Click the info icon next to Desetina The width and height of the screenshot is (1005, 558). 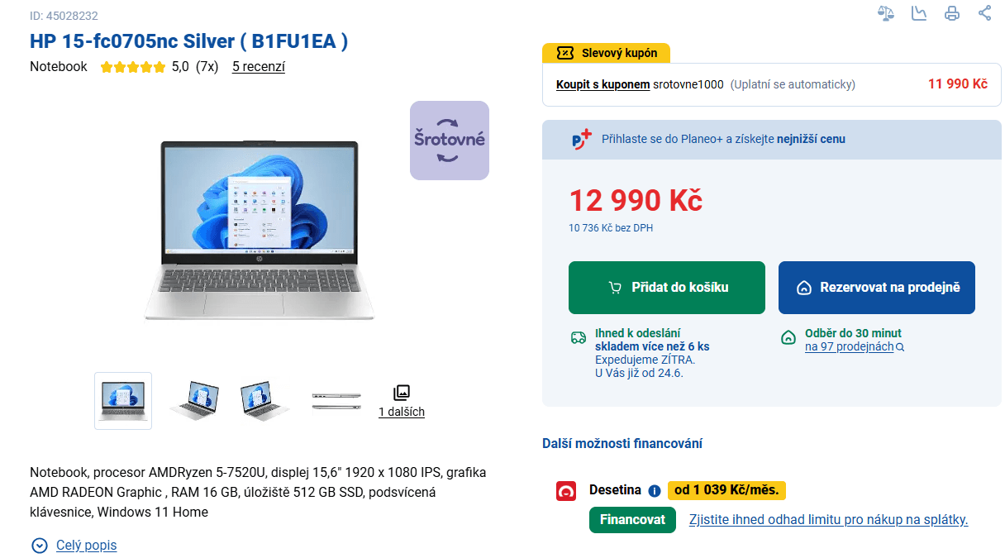[655, 491]
